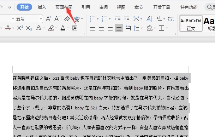Image resolution: width=215 pixels, height=137 pixels.
Task: Apply the highlighter pen color
Action: 51,28
